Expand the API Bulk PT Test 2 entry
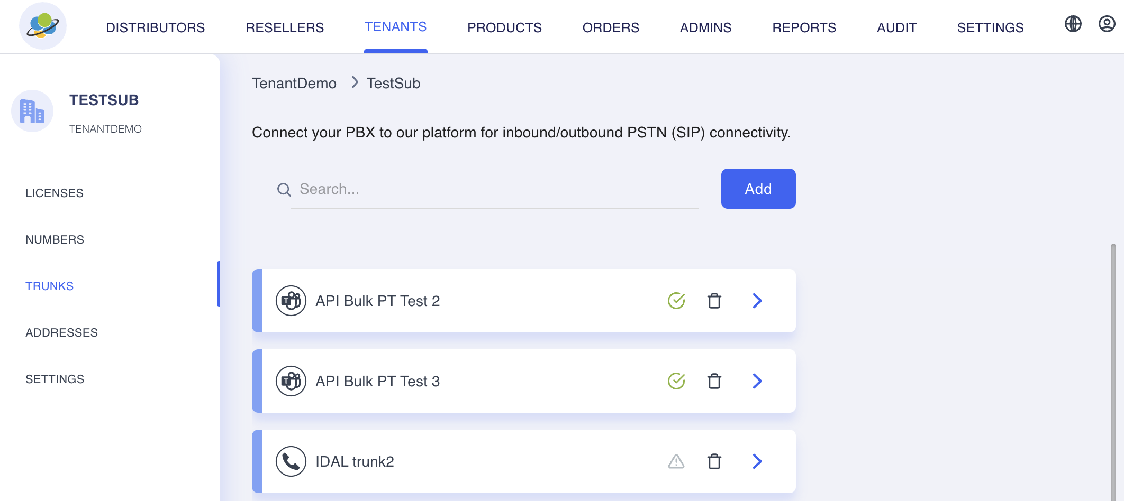This screenshot has width=1124, height=501. pyautogui.click(x=757, y=301)
